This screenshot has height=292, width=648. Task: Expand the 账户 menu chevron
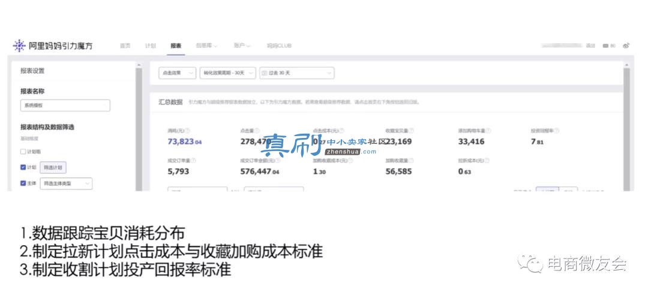tap(248, 46)
